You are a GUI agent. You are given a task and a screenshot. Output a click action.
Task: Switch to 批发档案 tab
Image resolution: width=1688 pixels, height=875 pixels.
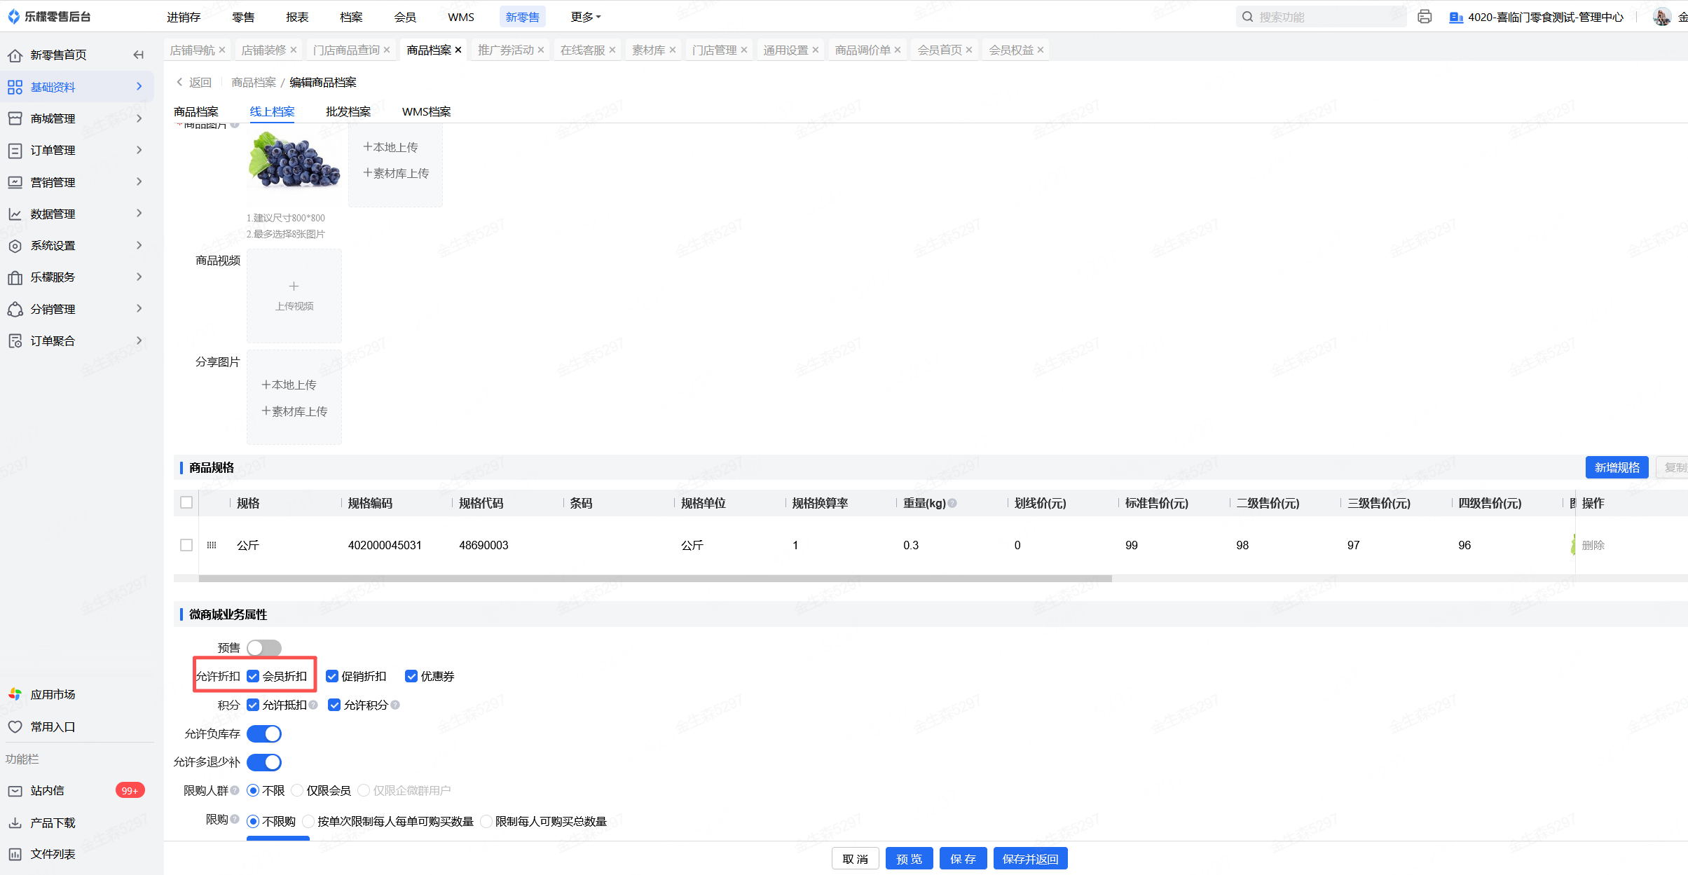[x=348, y=111]
